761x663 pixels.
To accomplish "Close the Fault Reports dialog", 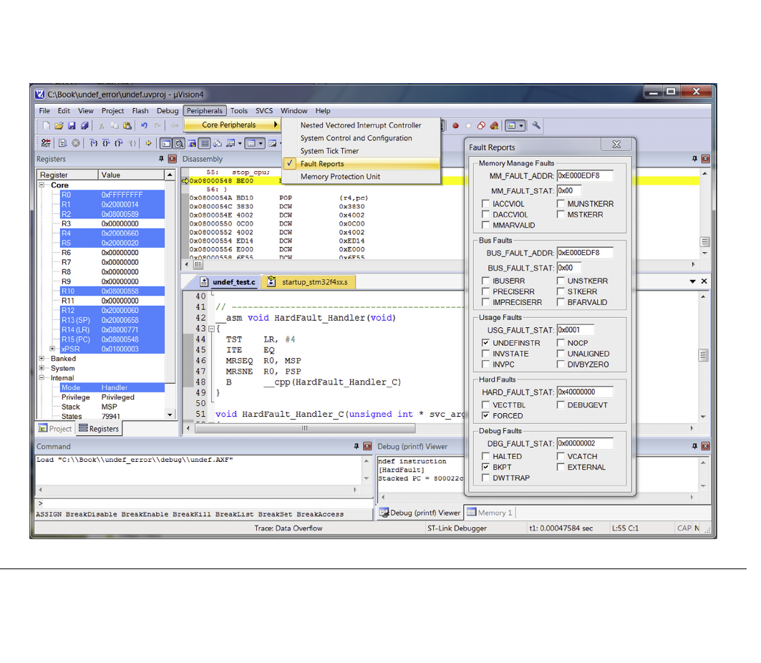I will pyautogui.click(x=616, y=144).
